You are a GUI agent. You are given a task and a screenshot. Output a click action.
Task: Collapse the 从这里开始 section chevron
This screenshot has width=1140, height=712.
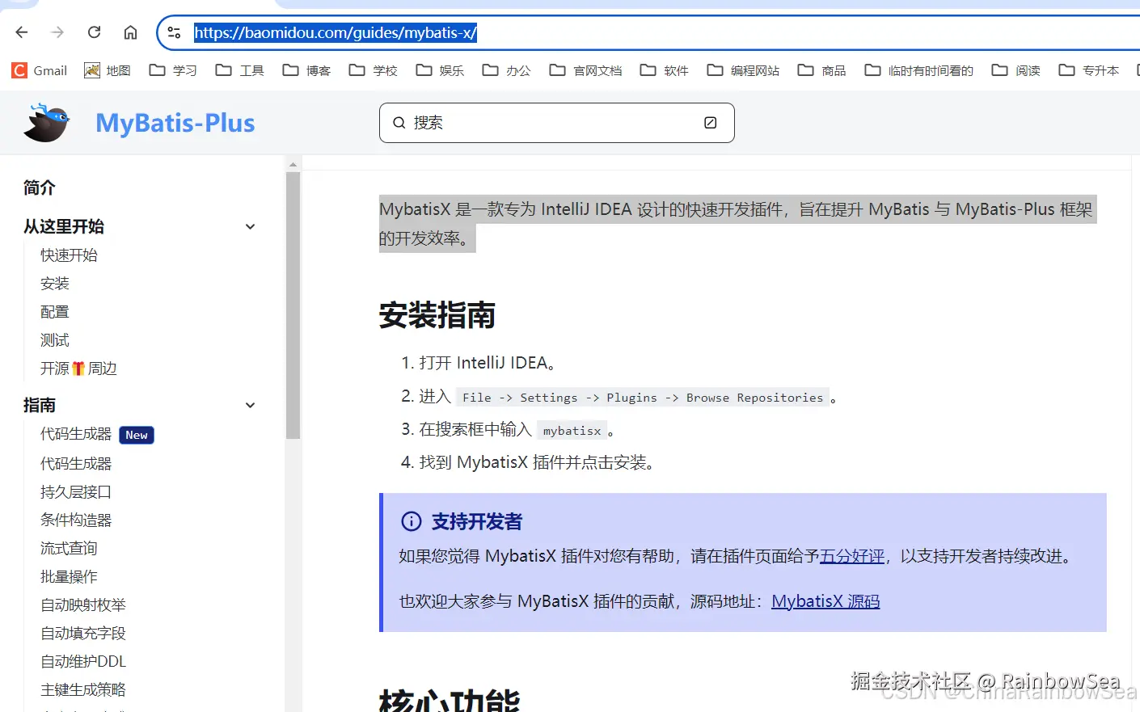[x=251, y=226]
